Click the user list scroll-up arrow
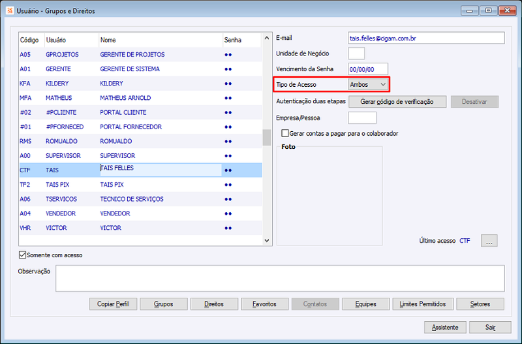This screenshot has width=522, height=344. click(267, 38)
